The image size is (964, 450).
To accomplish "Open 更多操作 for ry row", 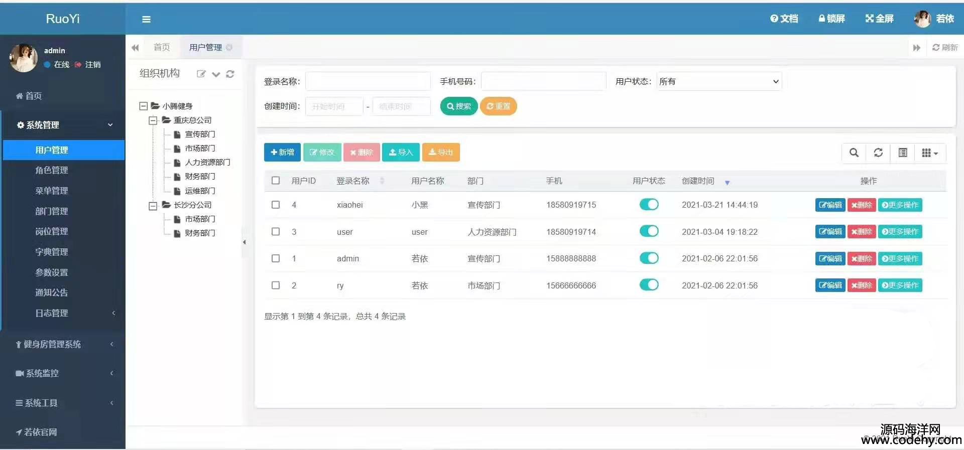I will pos(900,285).
